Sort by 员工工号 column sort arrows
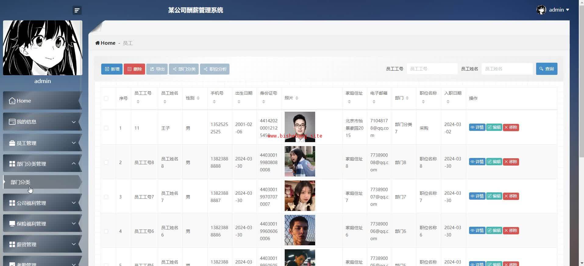The image size is (584, 266). click(x=138, y=102)
